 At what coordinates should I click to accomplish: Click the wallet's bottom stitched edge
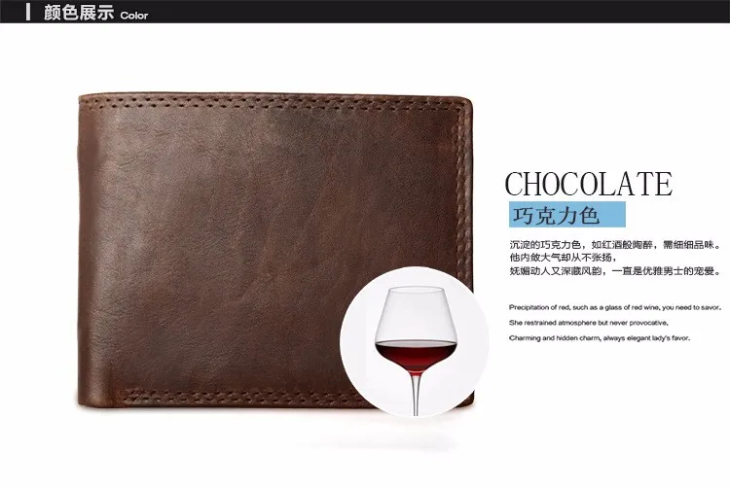pos(233,396)
